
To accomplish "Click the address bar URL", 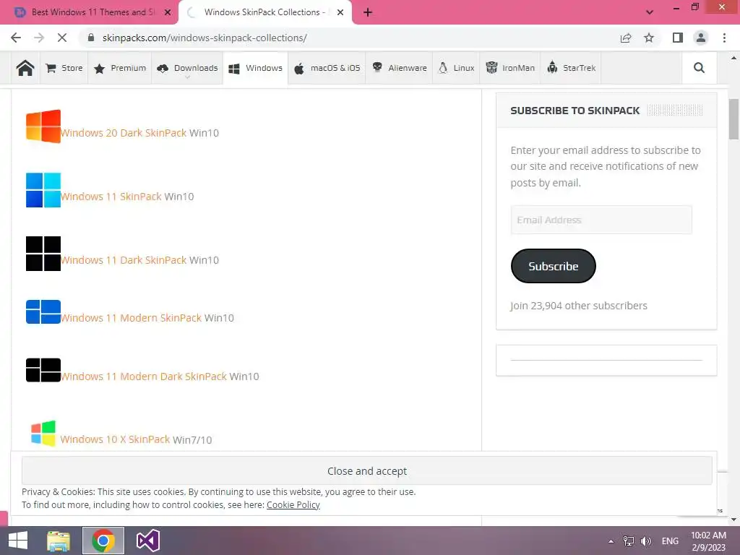I will pyautogui.click(x=205, y=38).
